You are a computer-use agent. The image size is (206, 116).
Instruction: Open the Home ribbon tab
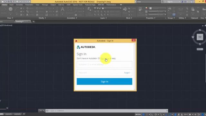click(x=5, y=5)
